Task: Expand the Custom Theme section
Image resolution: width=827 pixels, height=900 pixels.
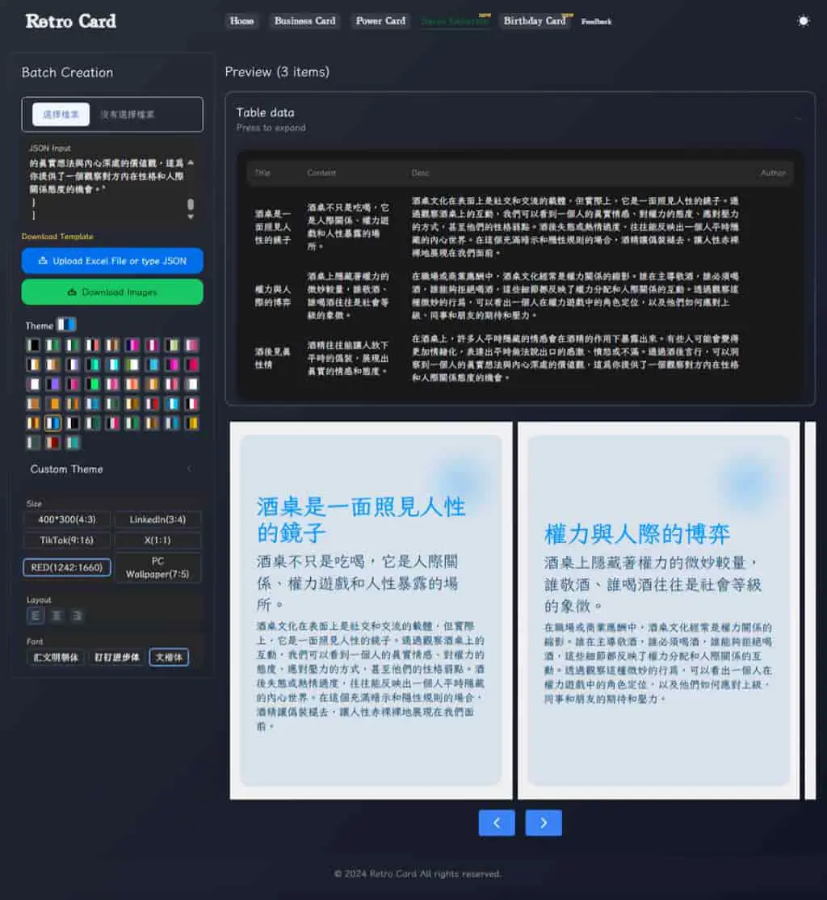Action: [x=112, y=469]
